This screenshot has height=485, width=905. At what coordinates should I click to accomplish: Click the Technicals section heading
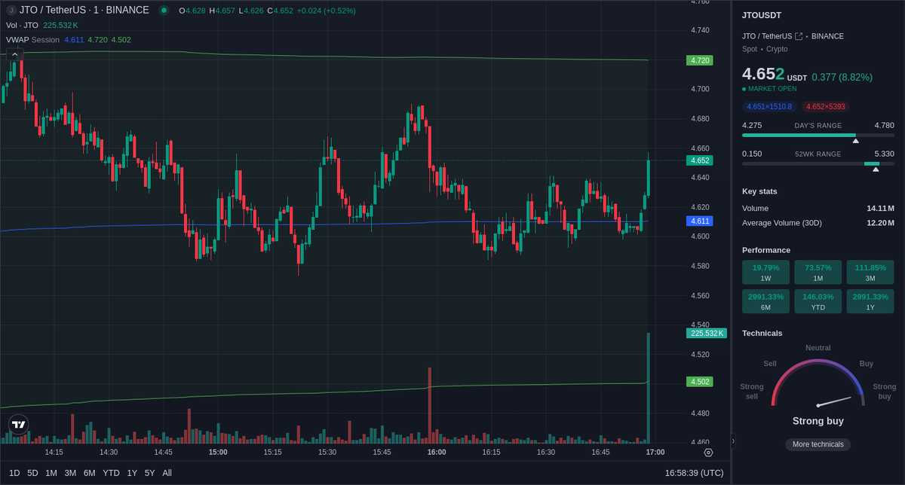762,333
